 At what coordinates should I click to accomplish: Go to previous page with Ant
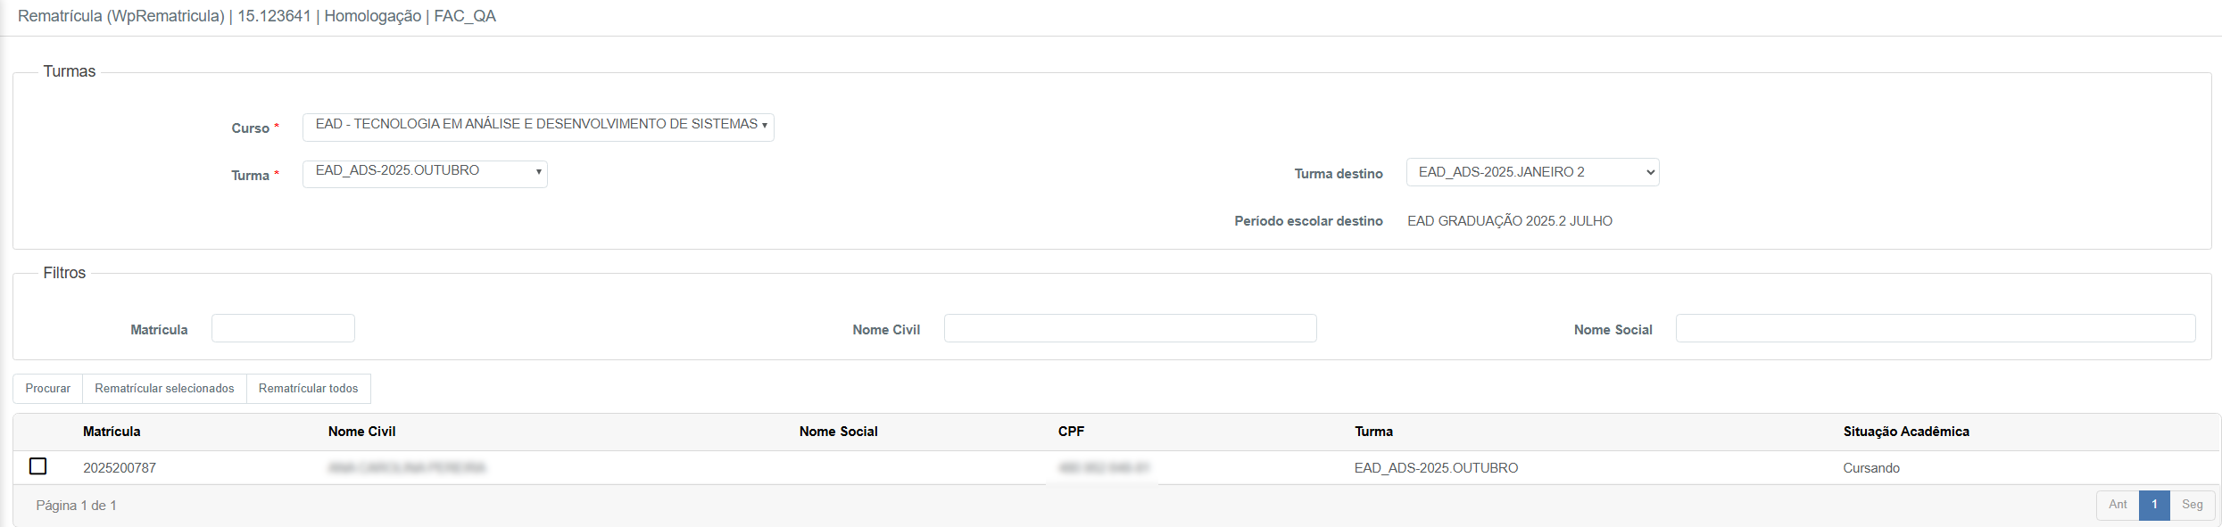tap(2118, 505)
